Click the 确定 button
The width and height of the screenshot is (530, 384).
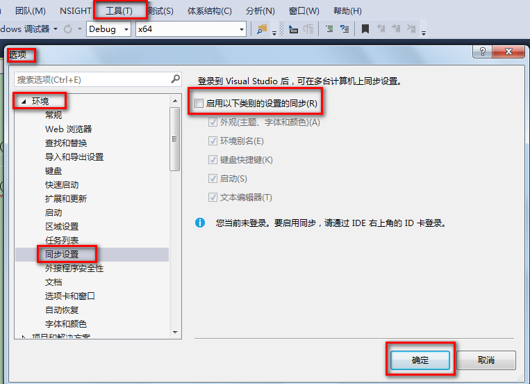(420, 360)
